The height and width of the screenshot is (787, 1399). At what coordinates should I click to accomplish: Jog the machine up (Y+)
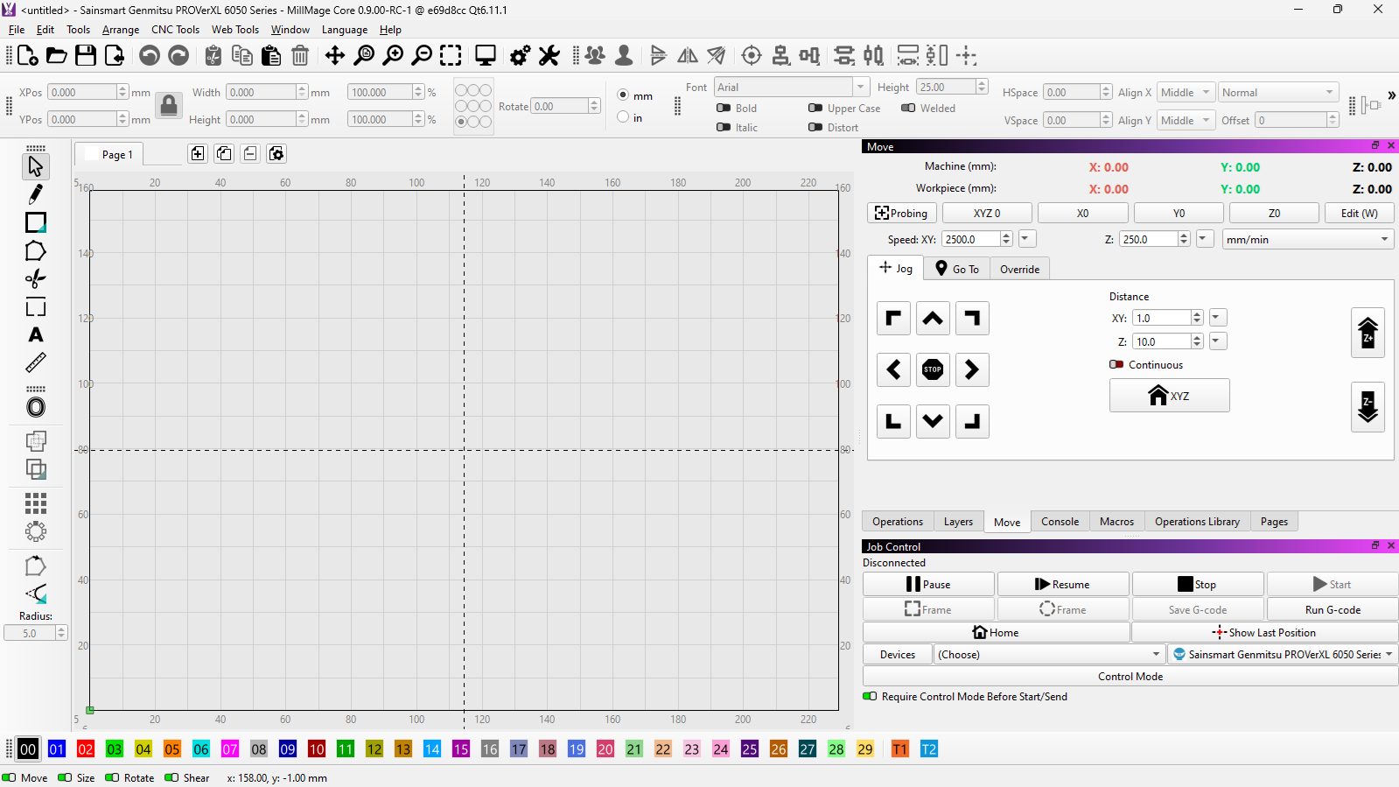[x=933, y=319]
